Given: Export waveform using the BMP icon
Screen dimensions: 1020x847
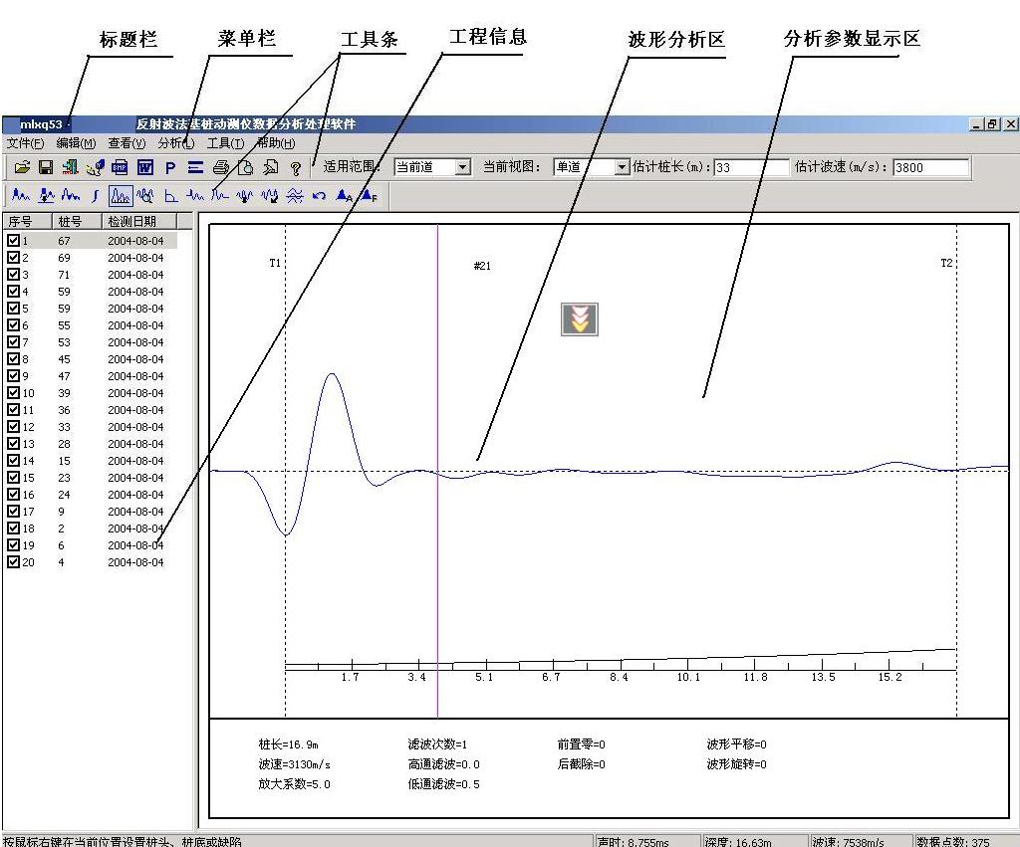Looking at the screenshot, I should click(x=120, y=168).
